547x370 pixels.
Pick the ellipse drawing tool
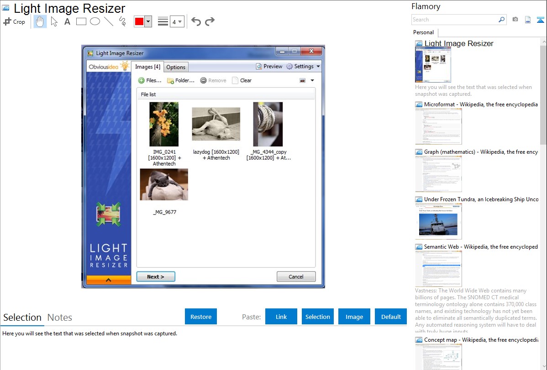click(95, 21)
